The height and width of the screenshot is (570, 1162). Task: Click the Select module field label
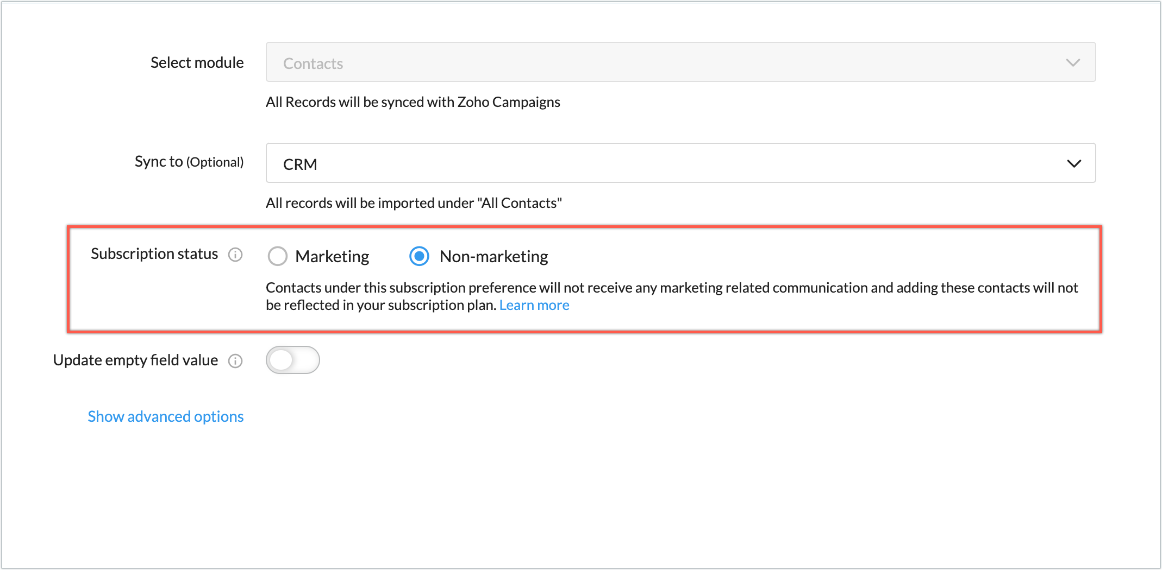coord(197,62)
